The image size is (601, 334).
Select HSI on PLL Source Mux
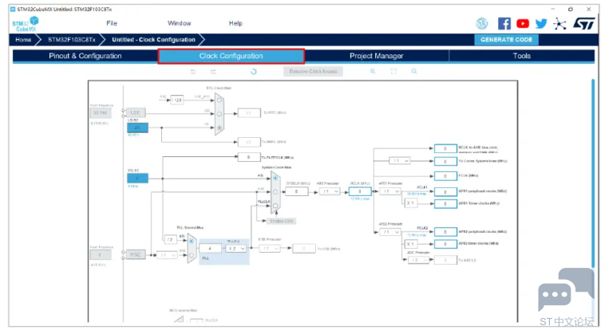click(192, 241)
